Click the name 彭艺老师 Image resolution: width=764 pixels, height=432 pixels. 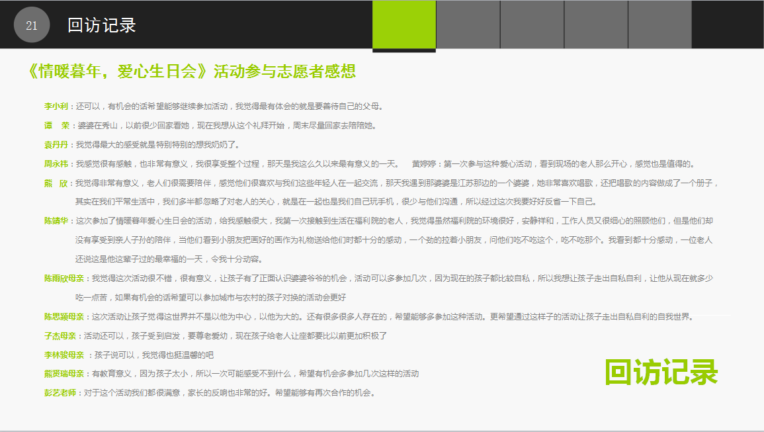tap(60, 393)
